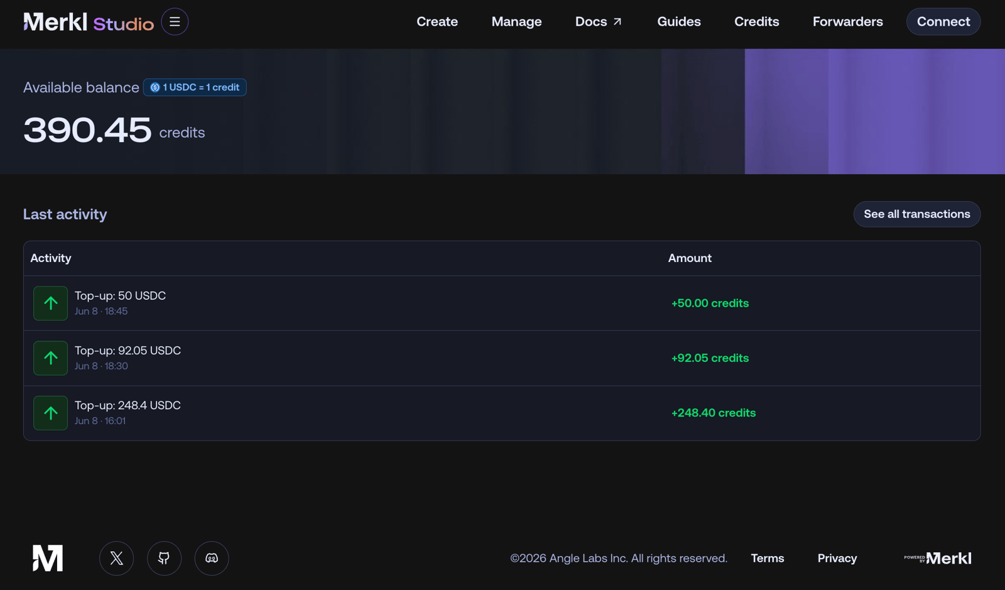The height and width of the screenshot is (590, 1005).
Task: Click the footer Merkl M logo
Action: click(48, 558)
